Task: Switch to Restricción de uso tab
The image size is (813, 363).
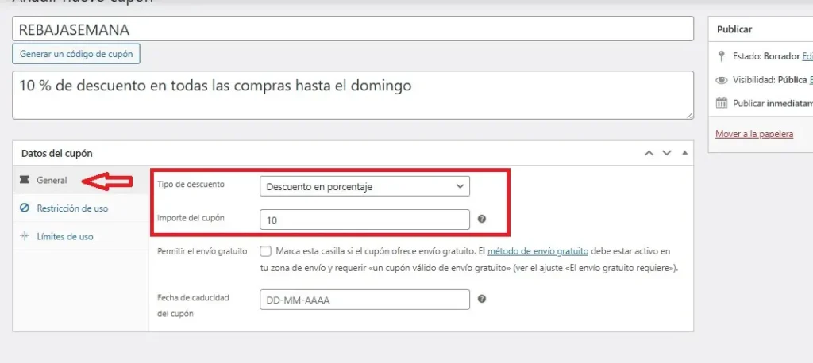Action: [x=72, y=208]
